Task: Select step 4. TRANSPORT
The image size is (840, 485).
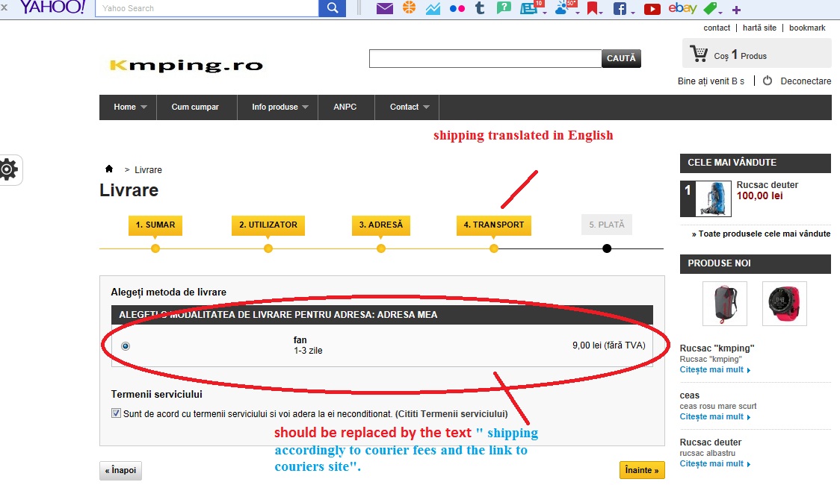Action: (x=493, y=225)
